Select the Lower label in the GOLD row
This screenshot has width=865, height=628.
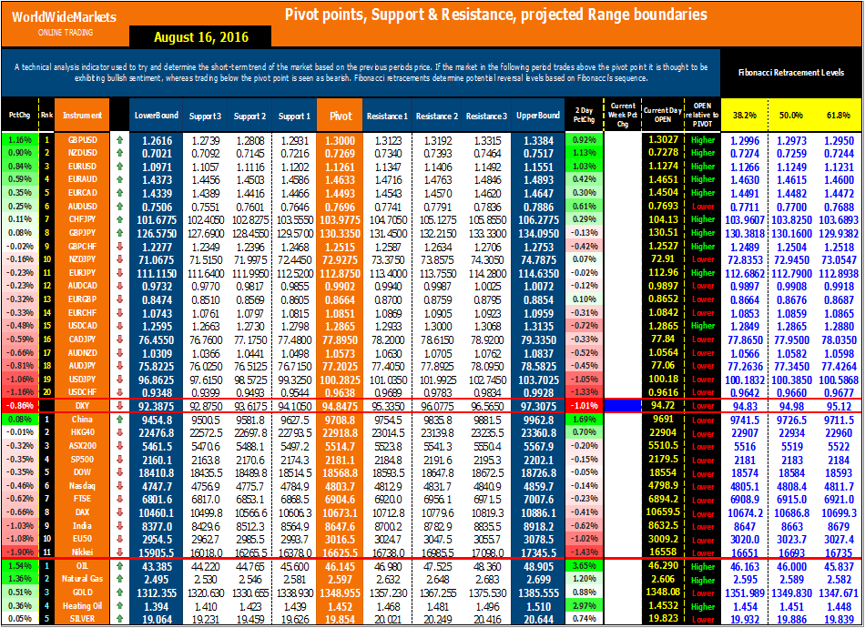coord(703,593)
